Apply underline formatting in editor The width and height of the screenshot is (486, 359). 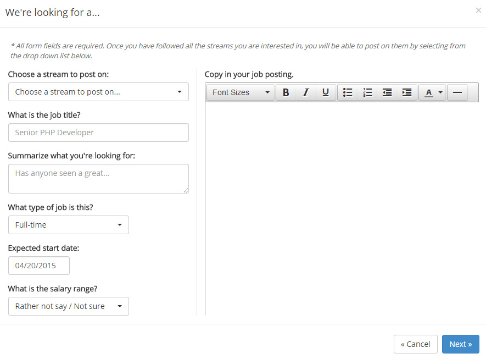[x=326, y=92]
